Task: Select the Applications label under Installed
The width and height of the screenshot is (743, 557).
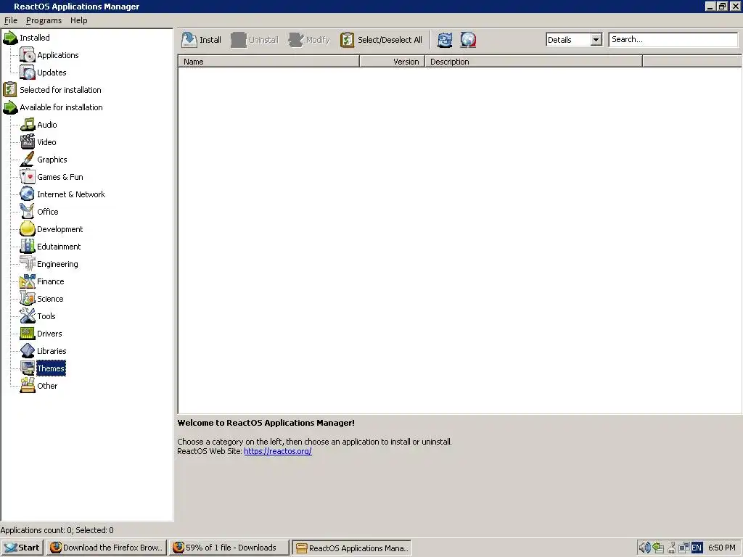Action: (x=58, y=55)
